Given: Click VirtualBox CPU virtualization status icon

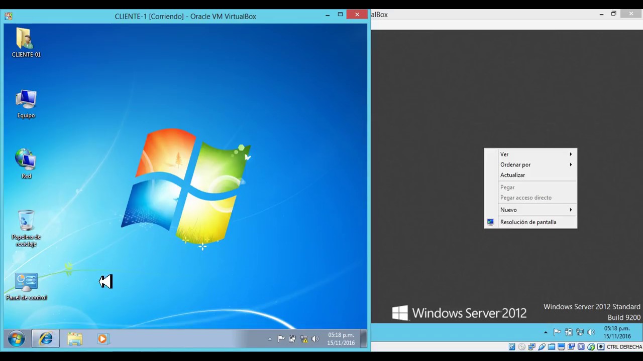Looking at the screenshot, I should pos(581,346).
